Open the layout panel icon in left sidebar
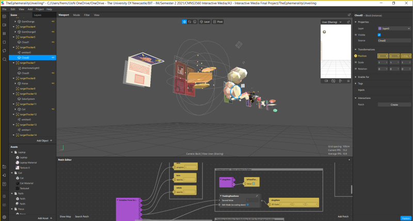The width and height of the screenshot is (413, 221). 4,16
